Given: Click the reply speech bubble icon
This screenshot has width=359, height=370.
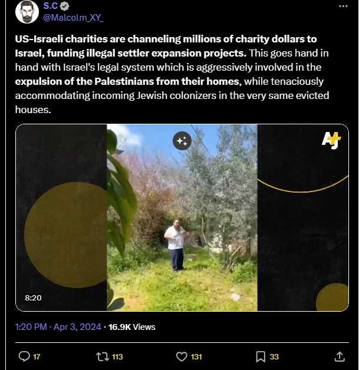Looking at the screenshot, I should coord(24,356).
